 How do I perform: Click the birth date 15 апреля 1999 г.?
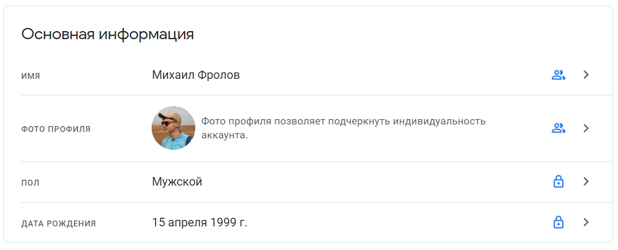click(200, 222)
